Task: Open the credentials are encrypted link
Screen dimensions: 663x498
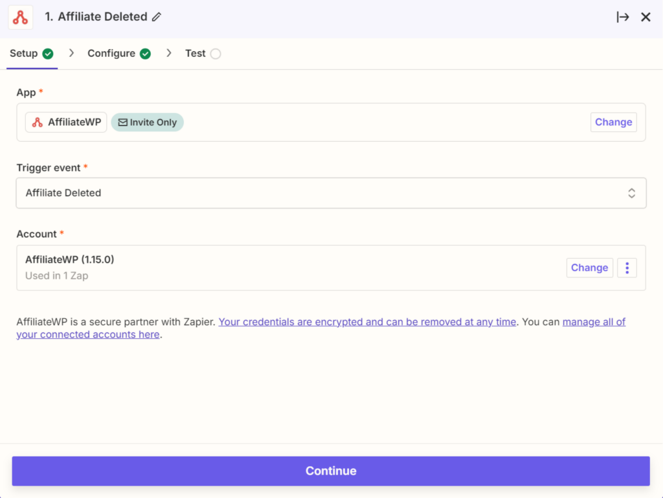Action: coord(367,322)
